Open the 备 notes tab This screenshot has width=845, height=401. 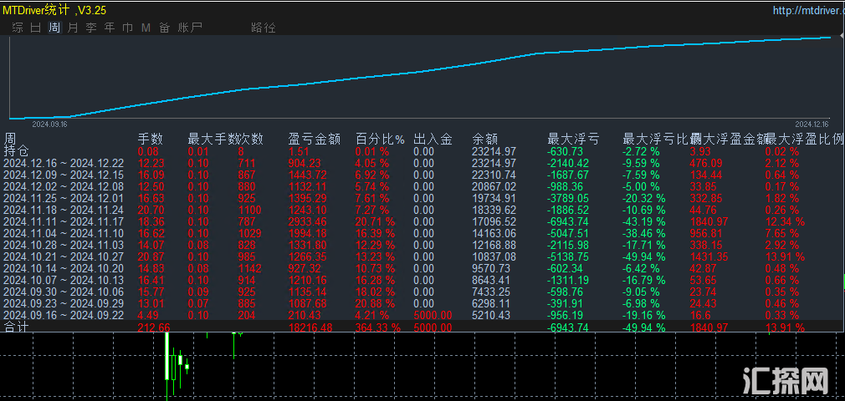164,28
